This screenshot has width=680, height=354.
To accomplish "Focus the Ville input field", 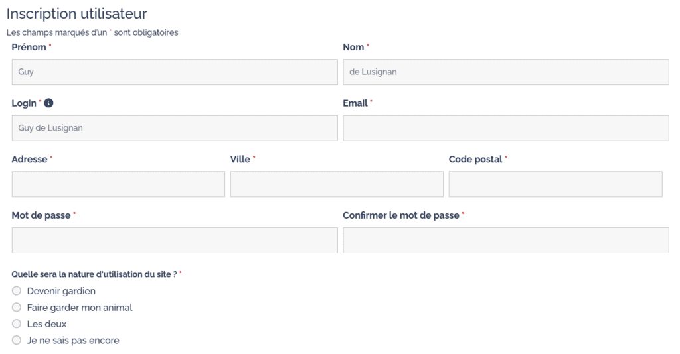I will coord(337,184).
